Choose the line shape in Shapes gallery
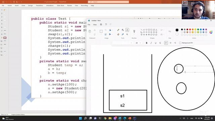The image size is (215, 121). (141, 30)
